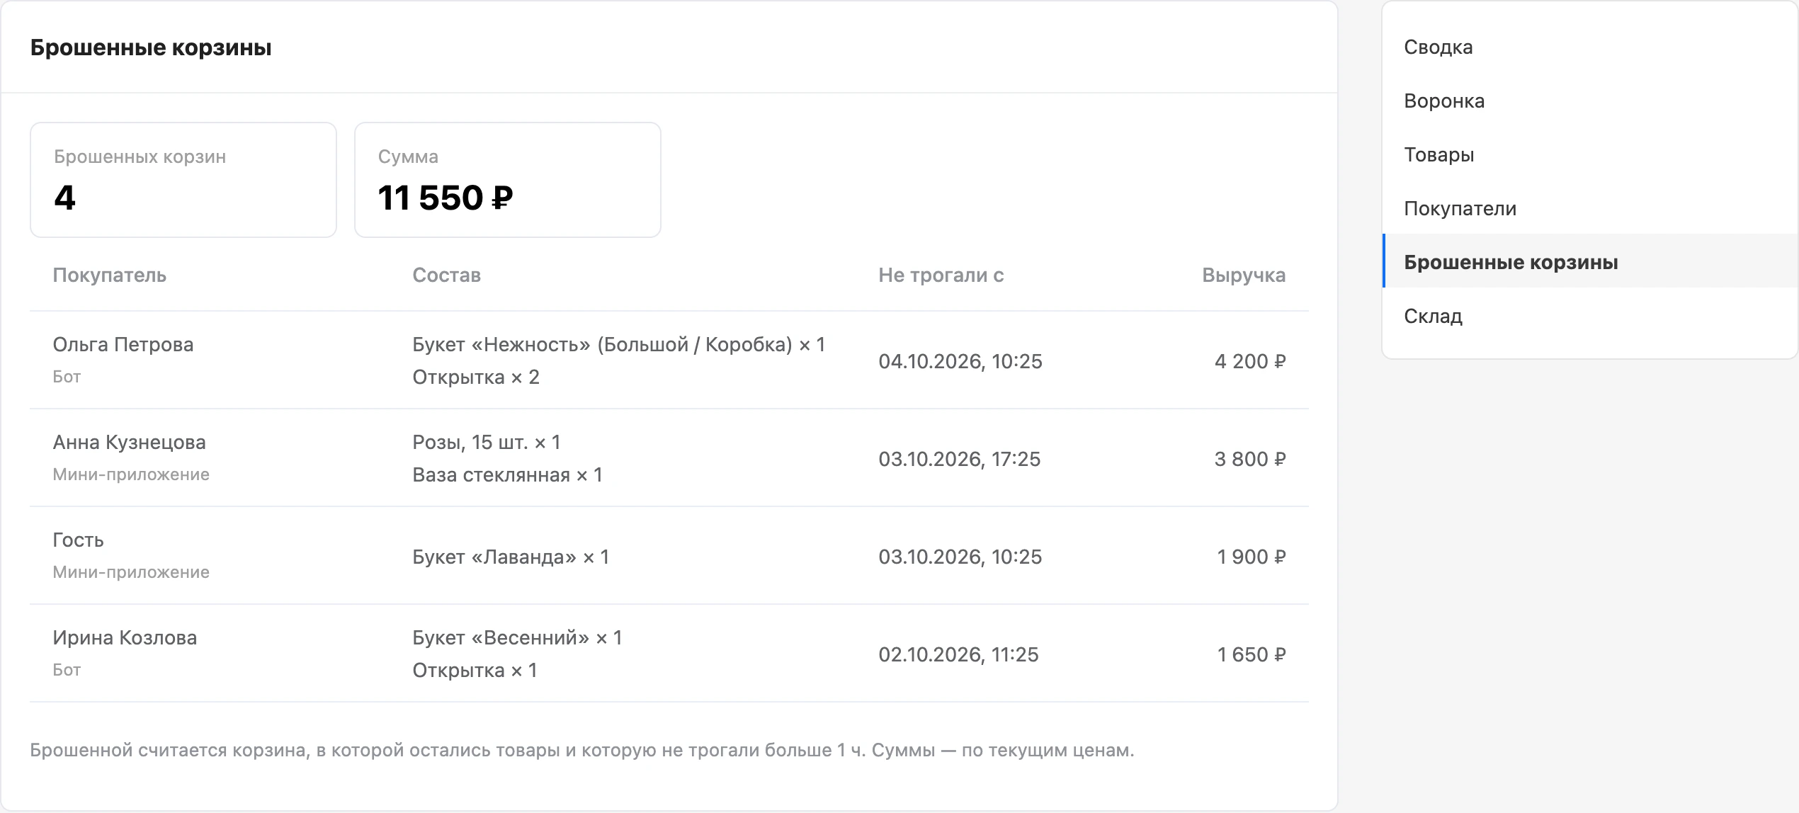
Task: Select the Брошенные корзины sidebar item
Action: [1590, 261]
